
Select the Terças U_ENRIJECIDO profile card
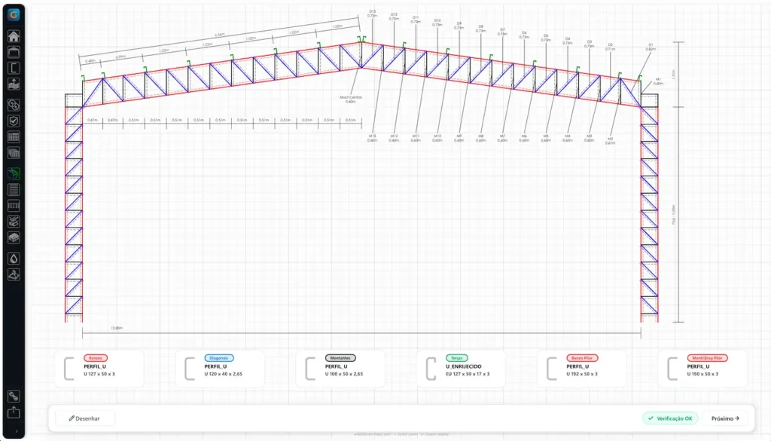pos(462,369)
